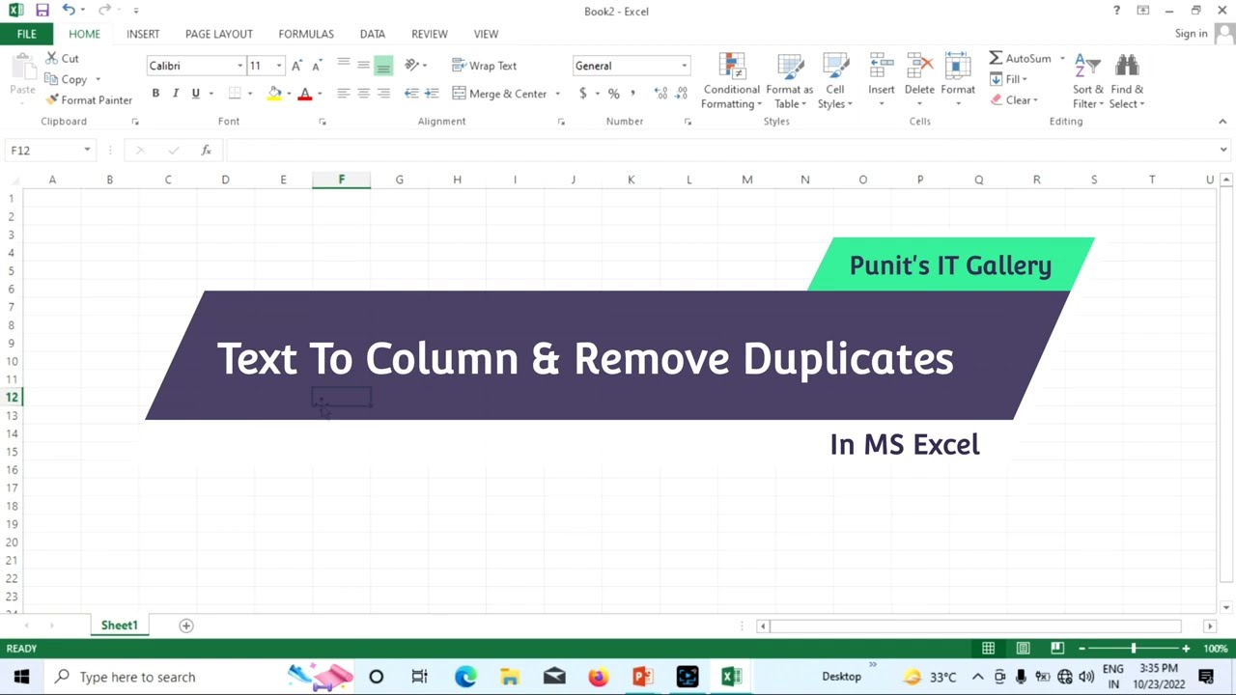Screen dimensions: 1236x695
Task: Click the Sort & Filter icon
Action: pyautogui.click(x=1087, y=66)
